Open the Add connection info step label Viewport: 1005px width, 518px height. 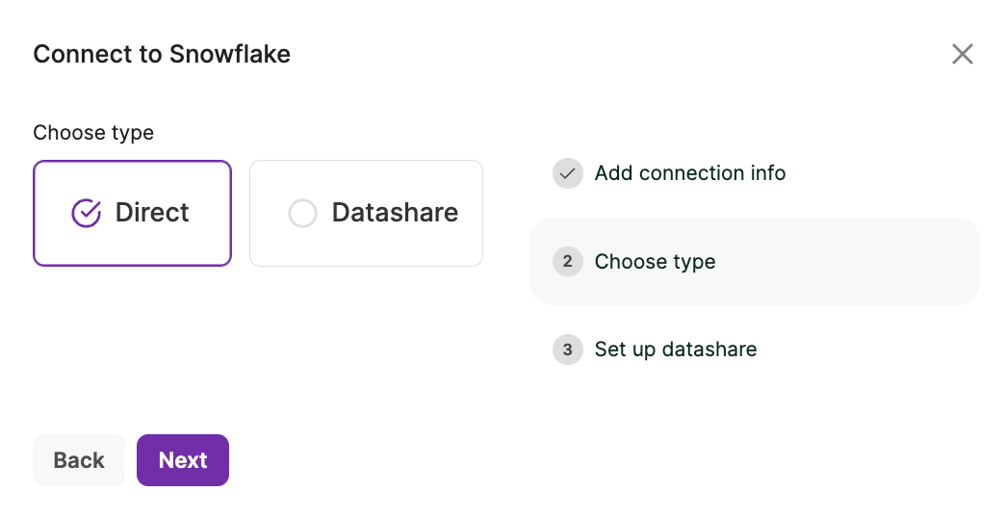[x=689, y=173]
